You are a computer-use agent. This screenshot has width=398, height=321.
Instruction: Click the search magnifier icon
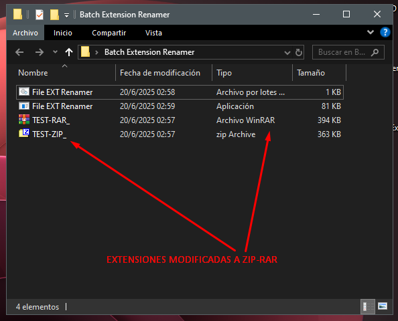(375, 52)
